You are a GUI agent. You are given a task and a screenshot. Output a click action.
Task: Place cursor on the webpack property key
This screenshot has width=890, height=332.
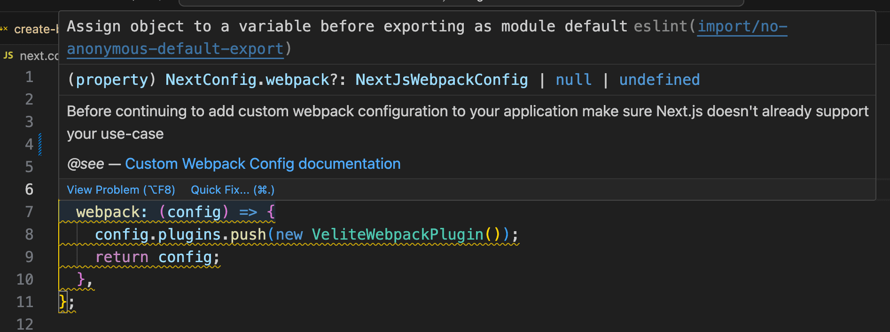tap(108, 212)
